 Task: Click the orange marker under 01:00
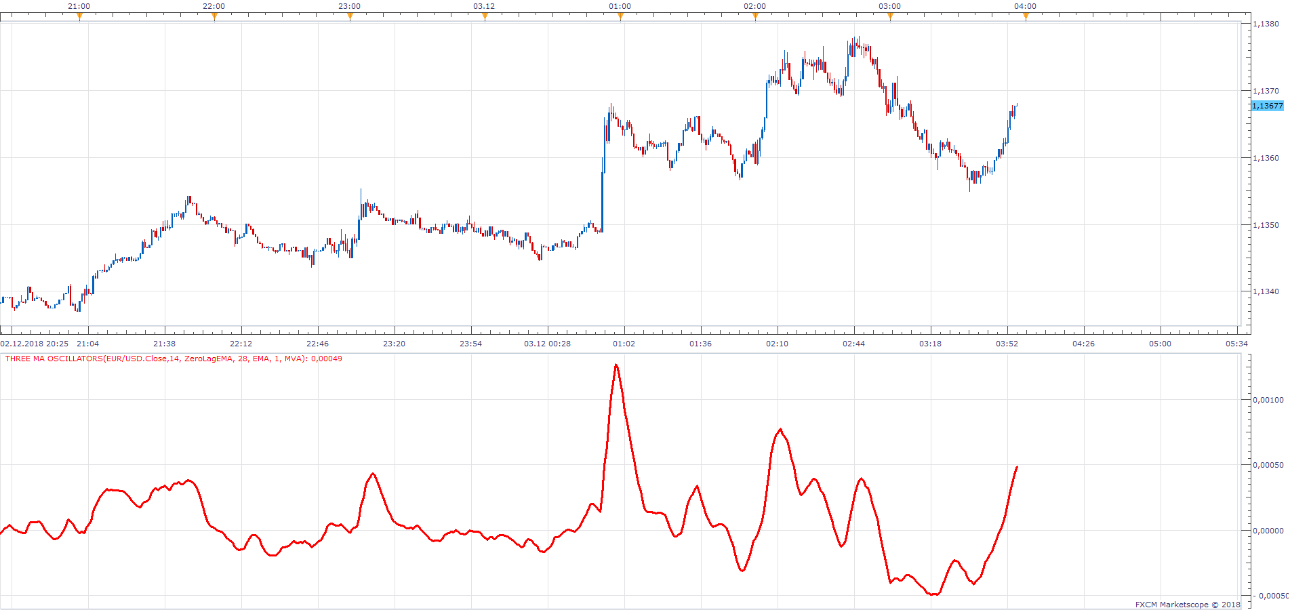click(x=620, y=17)
